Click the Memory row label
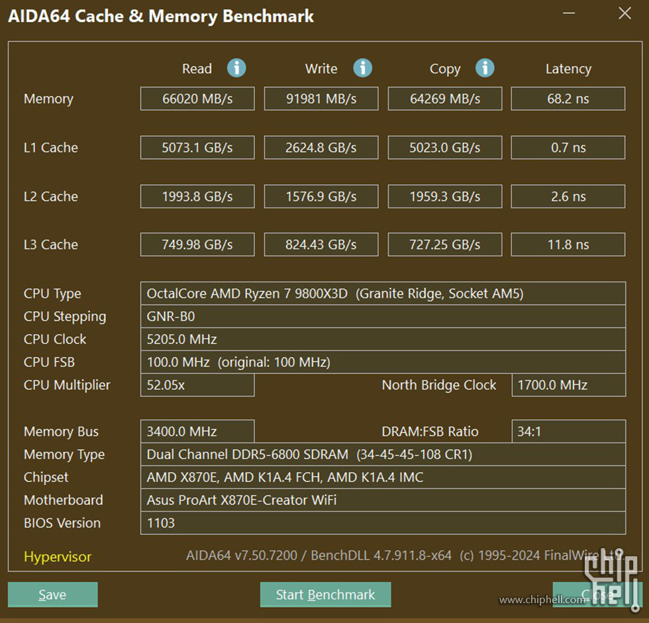649x623 pixels. click(48, 99)
